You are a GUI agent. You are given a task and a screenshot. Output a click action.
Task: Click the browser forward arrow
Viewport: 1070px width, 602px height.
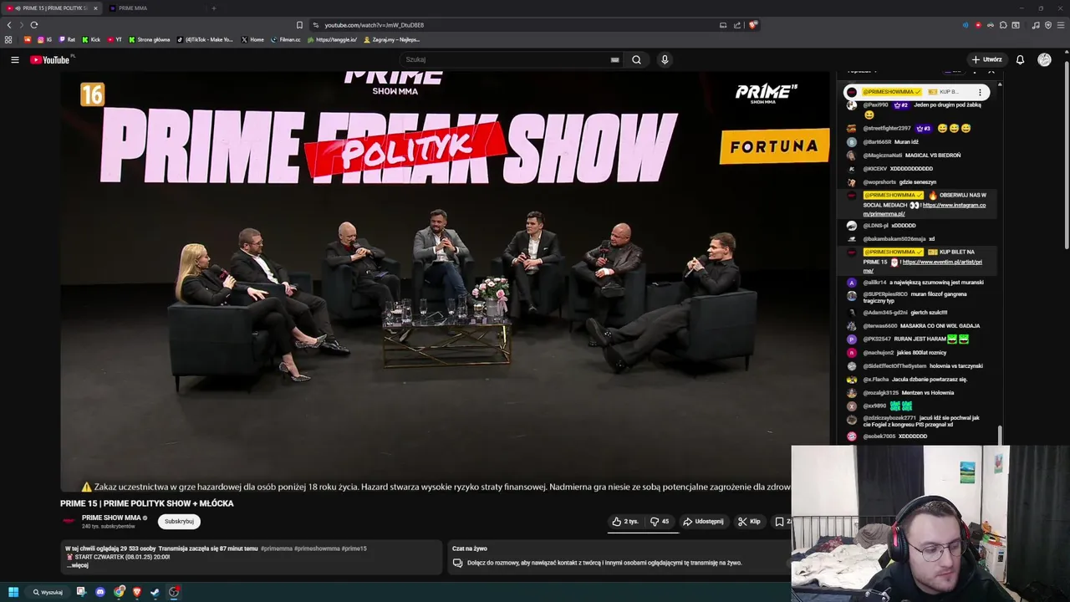(x=22, y=25)
